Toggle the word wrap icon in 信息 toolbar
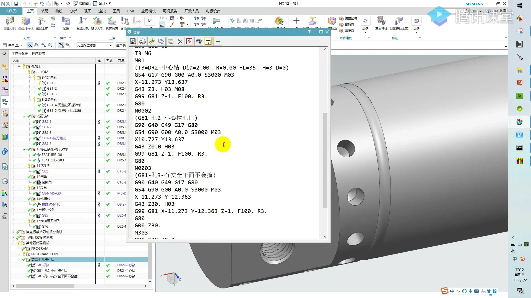The height and width of the screenshot is (298, 531). tap(208, 41)
